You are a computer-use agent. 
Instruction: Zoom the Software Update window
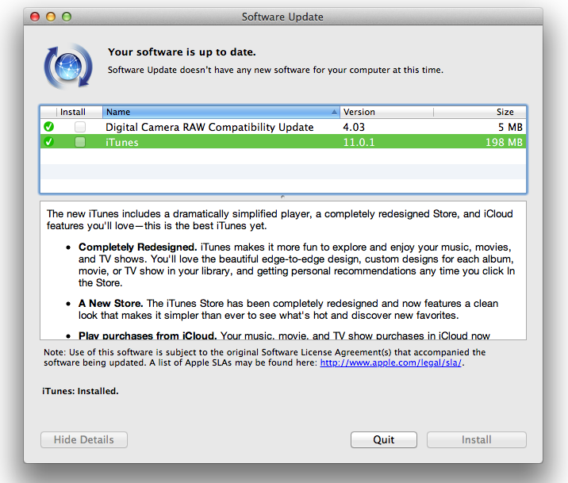pos(67,17)
